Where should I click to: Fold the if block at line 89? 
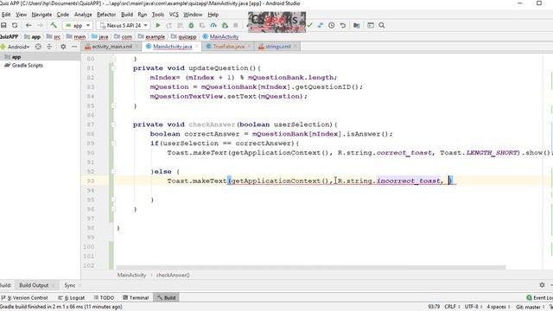(x=113, y=143)
